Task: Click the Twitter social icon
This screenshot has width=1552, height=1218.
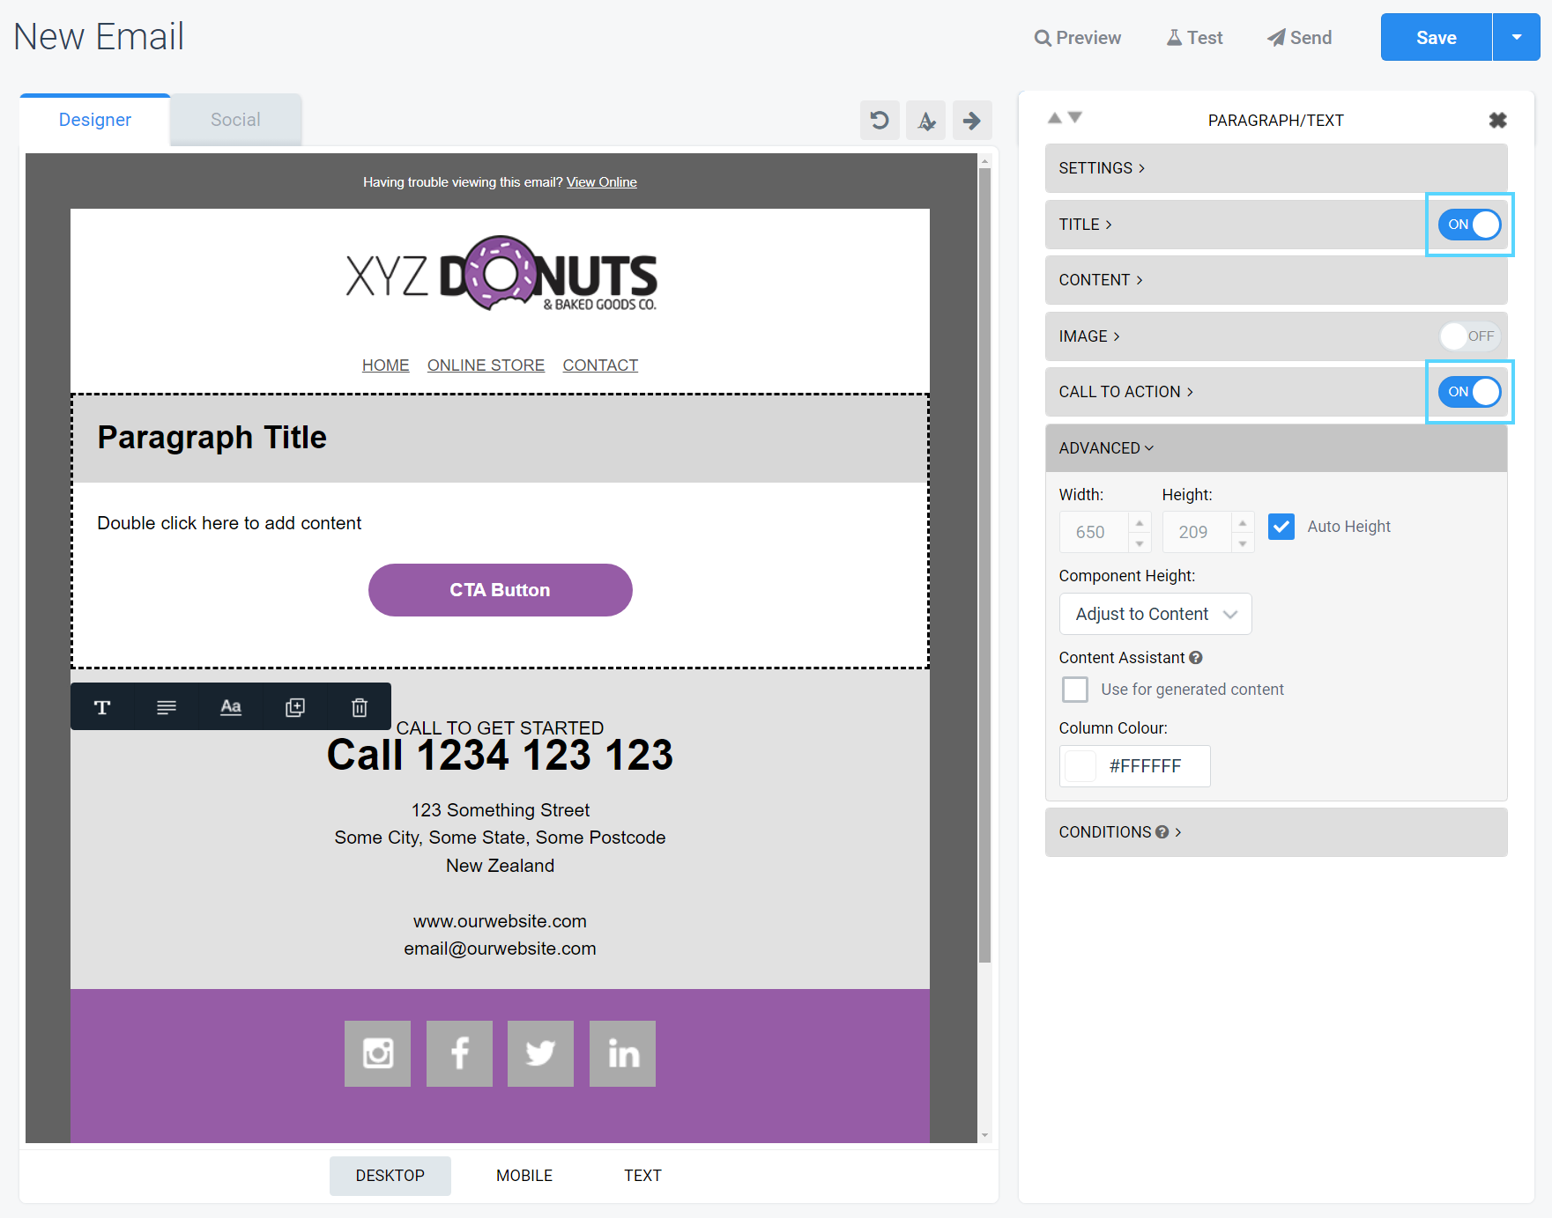Action: 540,1053
